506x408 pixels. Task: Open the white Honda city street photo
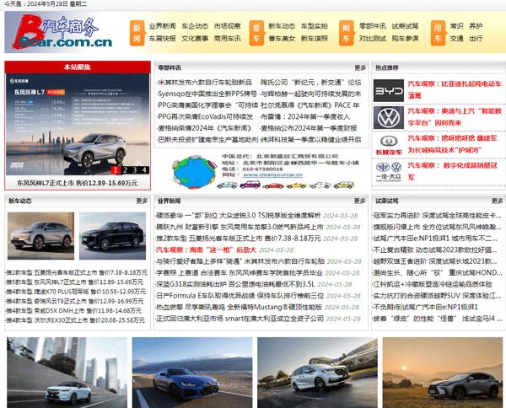(67, 373)
